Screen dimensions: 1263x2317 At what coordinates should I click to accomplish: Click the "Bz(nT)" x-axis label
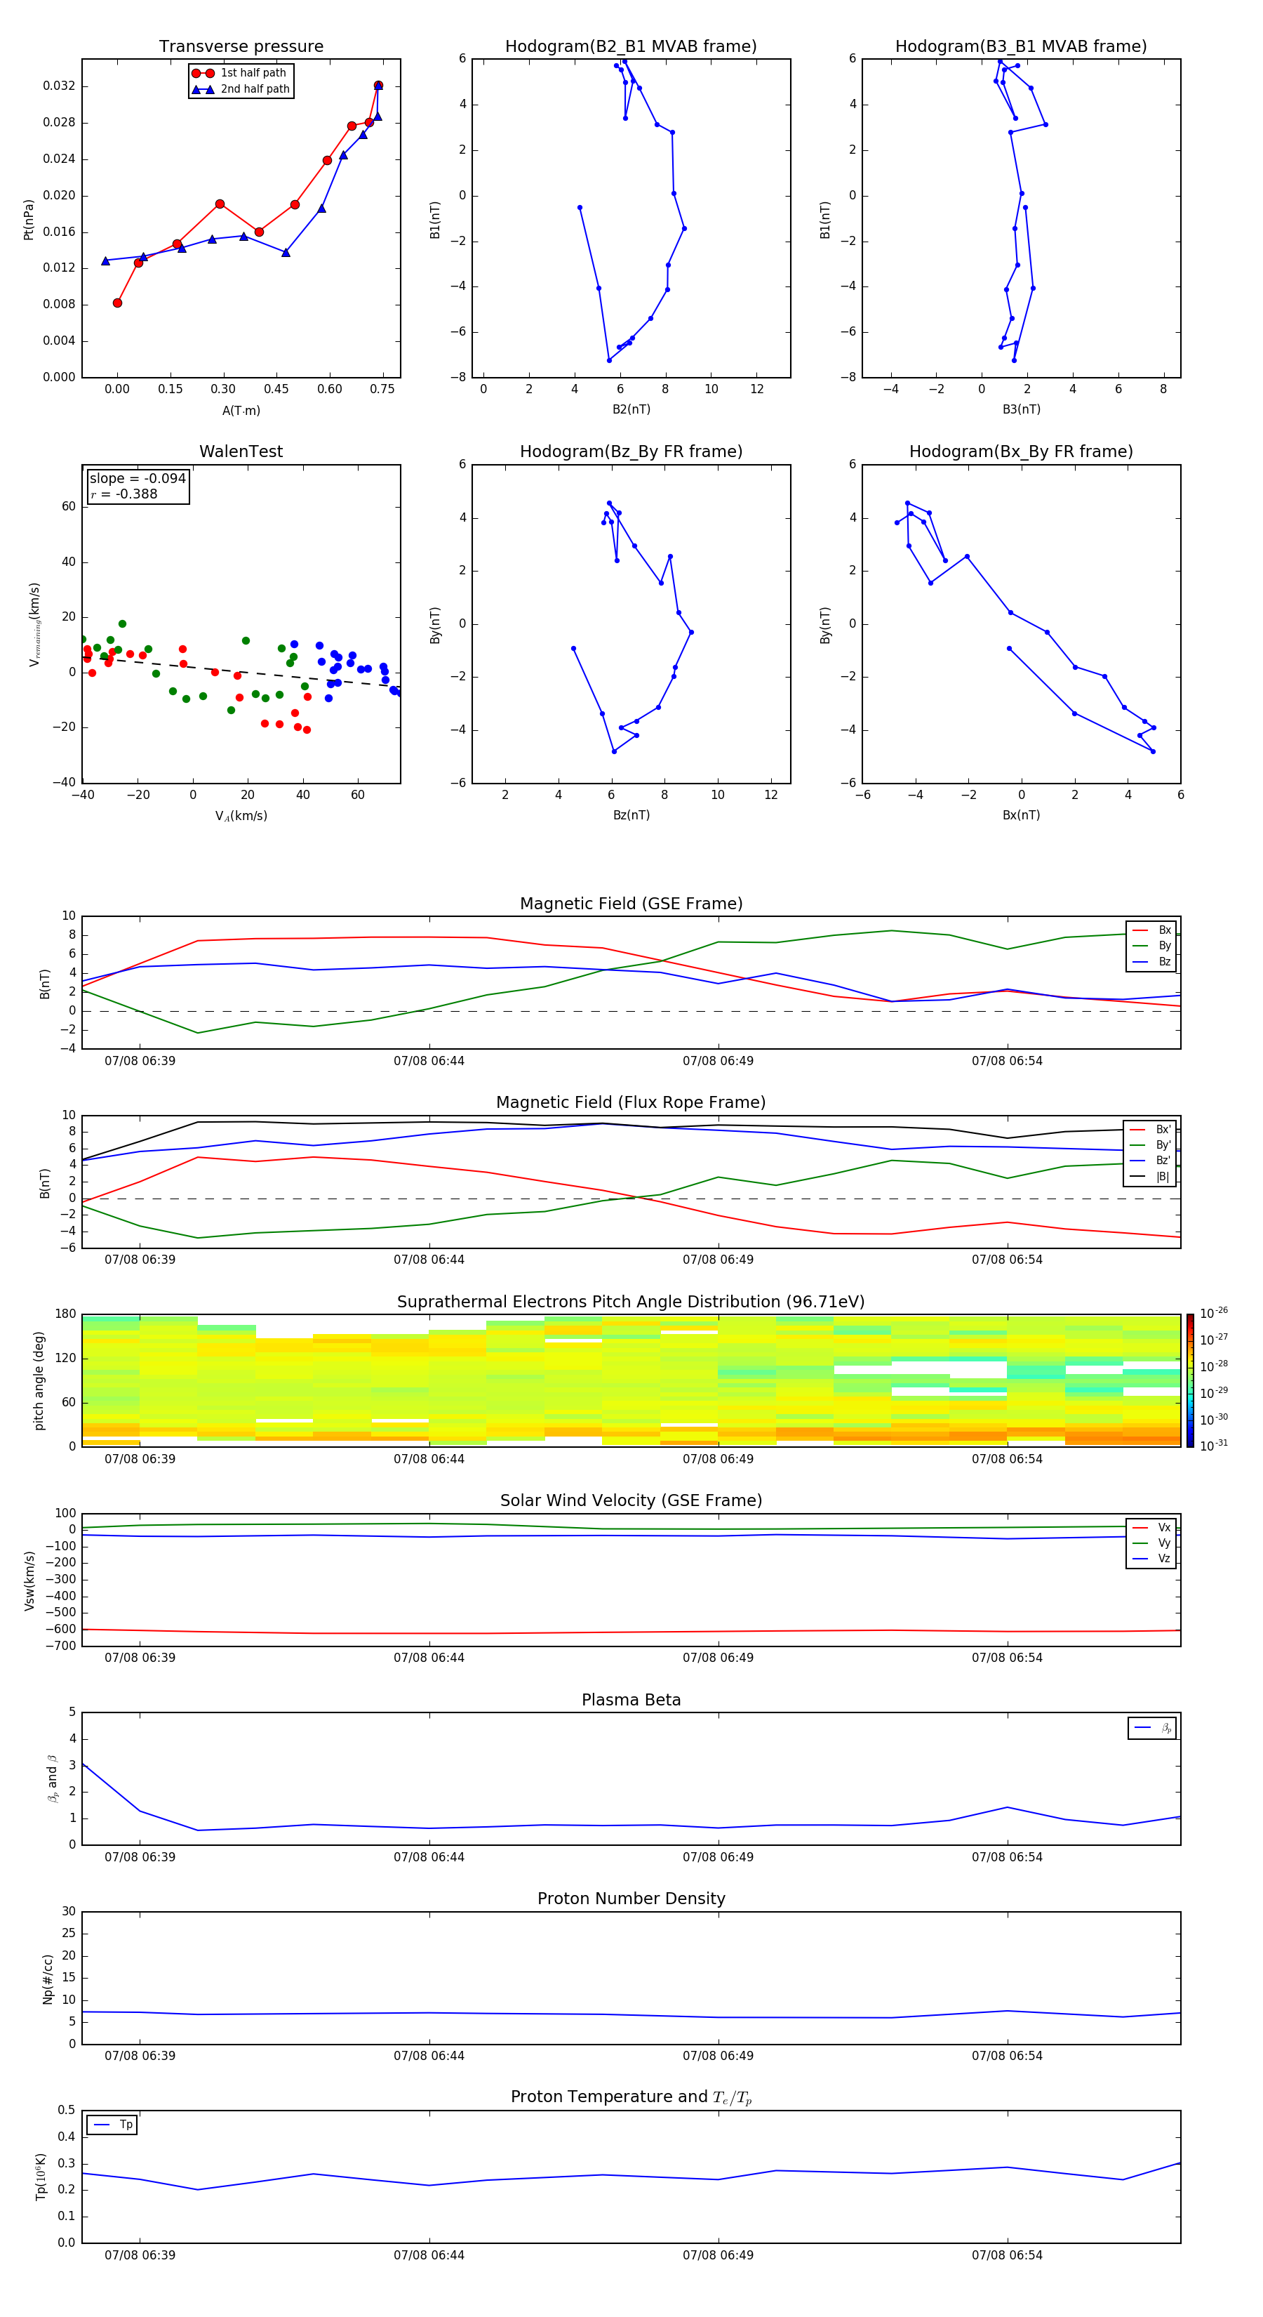tap(631, 816)
